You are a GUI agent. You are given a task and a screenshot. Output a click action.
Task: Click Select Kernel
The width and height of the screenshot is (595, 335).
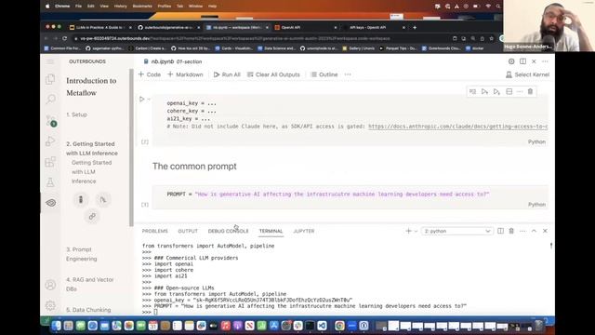(x=527, y=74)
